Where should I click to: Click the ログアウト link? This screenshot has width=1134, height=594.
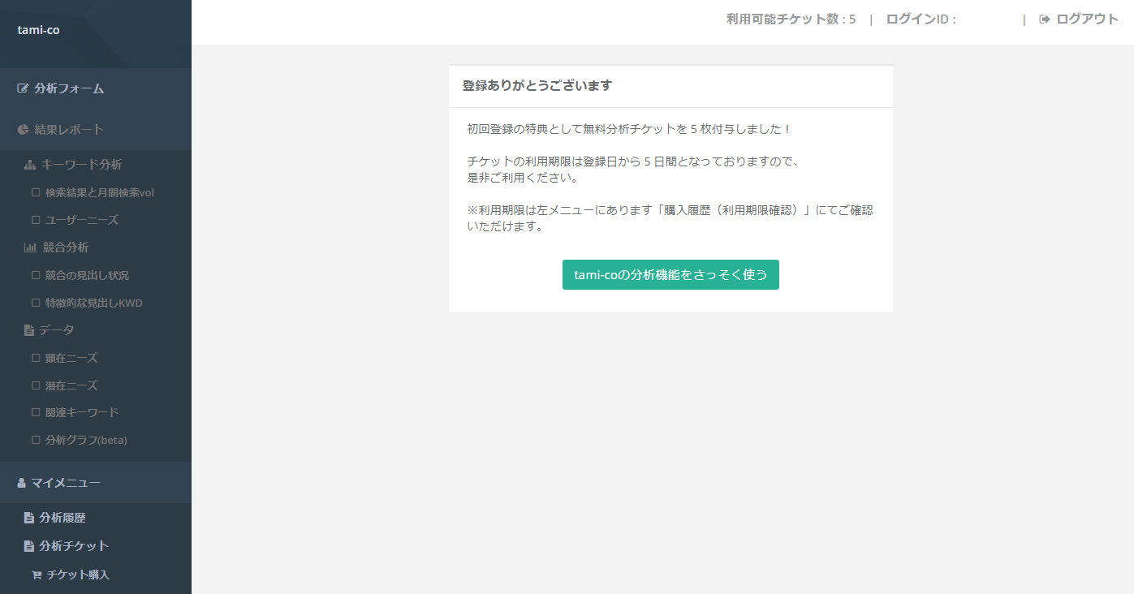(1087, 19)
